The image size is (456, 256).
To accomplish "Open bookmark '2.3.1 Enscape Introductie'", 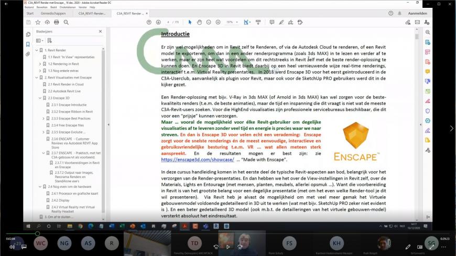I will point(69,105).
